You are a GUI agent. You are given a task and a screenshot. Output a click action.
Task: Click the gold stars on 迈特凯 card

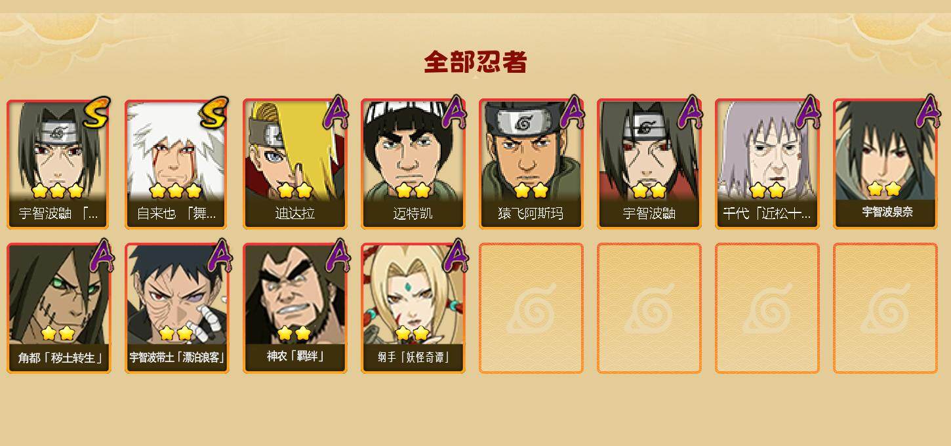click(413, 190)
